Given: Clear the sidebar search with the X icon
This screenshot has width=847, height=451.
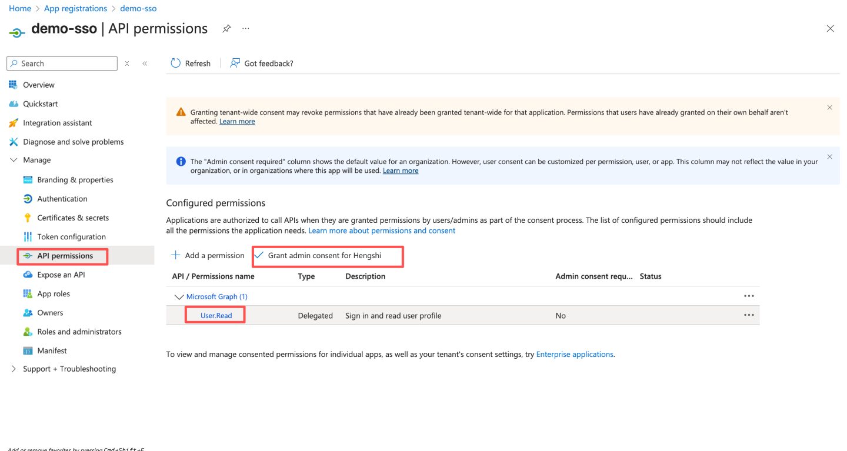Looking at the screenshot, I should (x=127, y=64).
